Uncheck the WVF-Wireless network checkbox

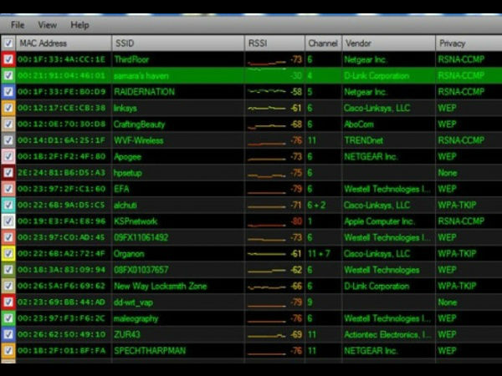coord(8,140)
